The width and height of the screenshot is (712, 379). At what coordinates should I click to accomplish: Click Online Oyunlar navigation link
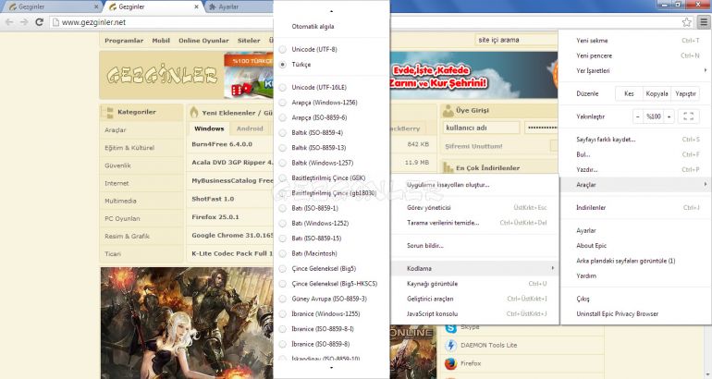pyautogui.click(x=203, y=41)
